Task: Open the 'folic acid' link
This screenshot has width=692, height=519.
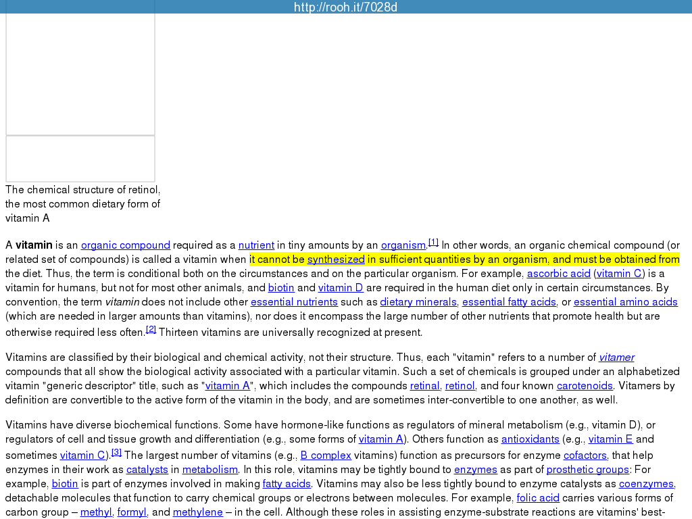Action: point(538,498)
